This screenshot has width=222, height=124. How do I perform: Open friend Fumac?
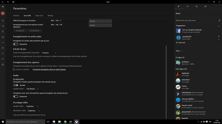198,87
